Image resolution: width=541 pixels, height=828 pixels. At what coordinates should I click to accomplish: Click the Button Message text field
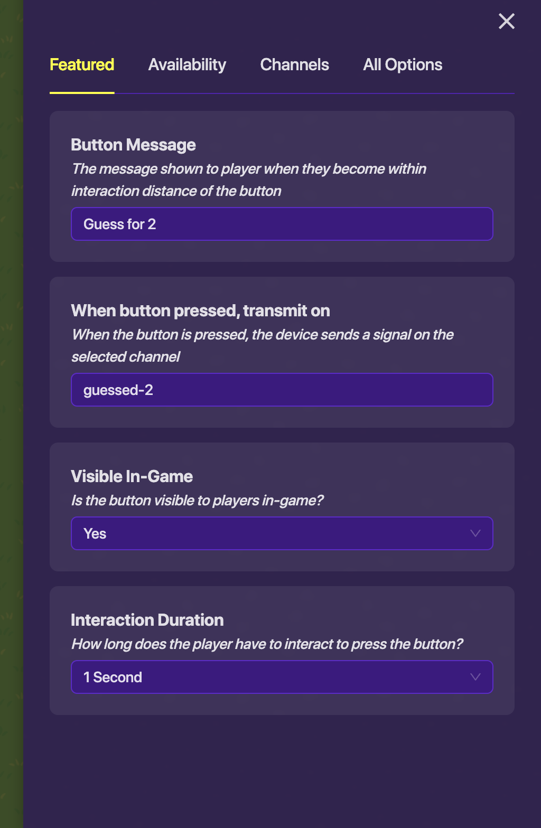282,224
